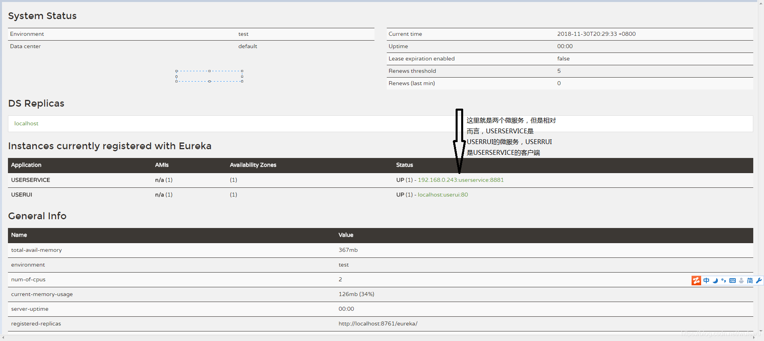Click the horizontal scrollbar left arrow
Image resolution: width=764 pixels, height=341 pixels.
(x=3, y=338)
